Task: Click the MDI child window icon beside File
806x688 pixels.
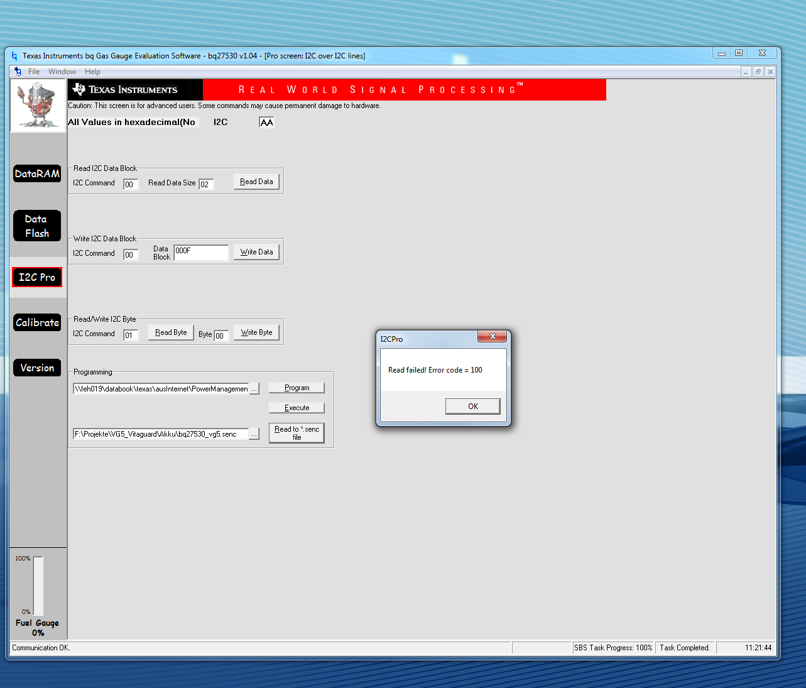Action: (18, 72)
